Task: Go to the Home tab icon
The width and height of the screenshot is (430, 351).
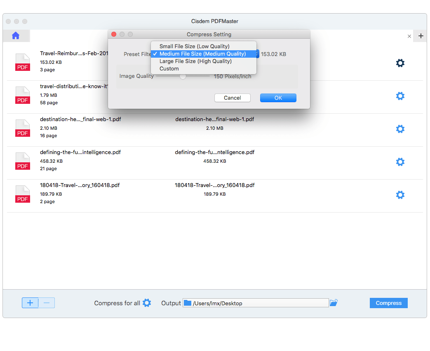Action: tap(16, 35)
